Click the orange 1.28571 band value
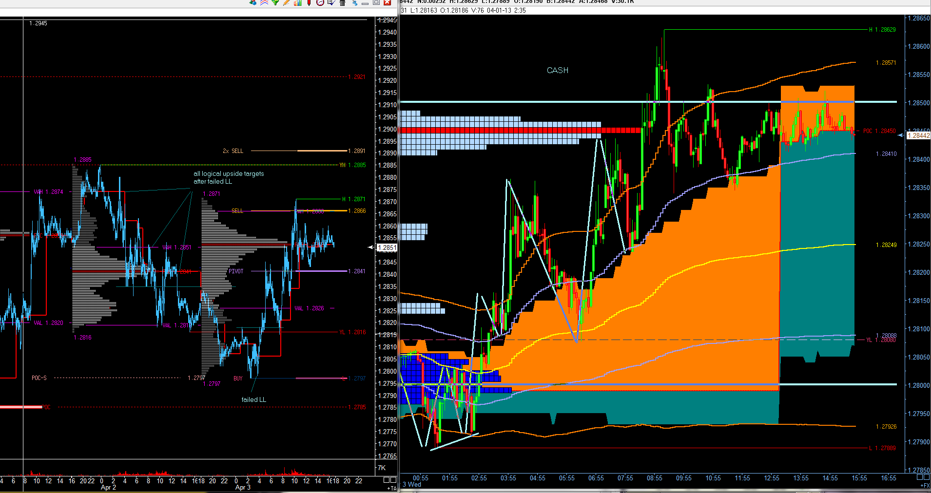Screen dimensions: 931x493 (x=886, y=63)
